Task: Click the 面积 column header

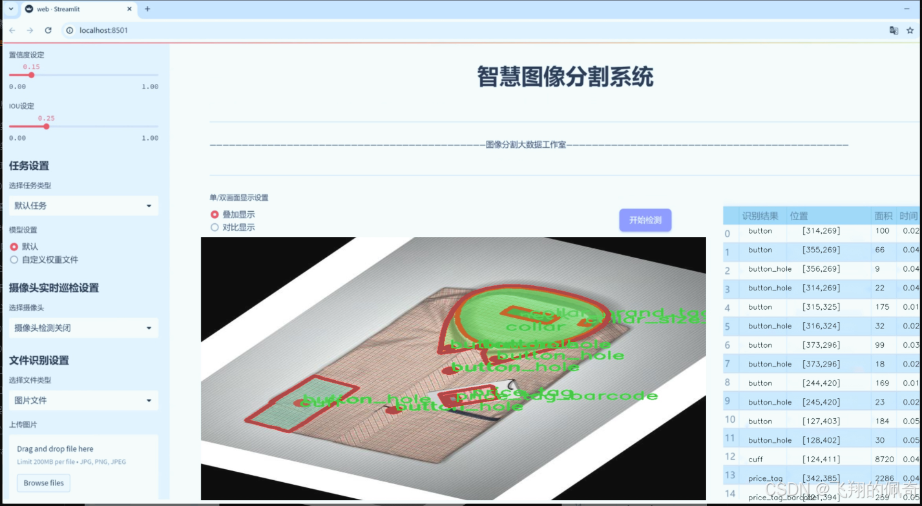Action: [x=883, y=216]
